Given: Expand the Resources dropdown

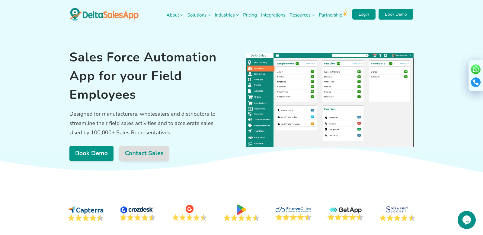Looking at the screenshot, I should [302, 15].
